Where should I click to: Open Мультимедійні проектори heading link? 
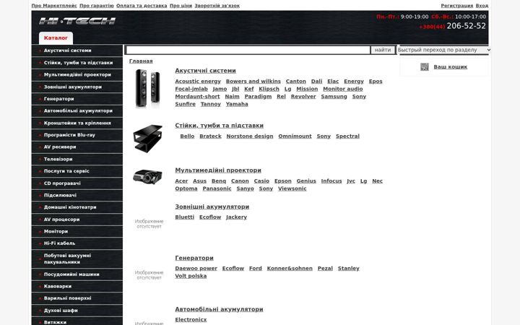click(218, 170)
